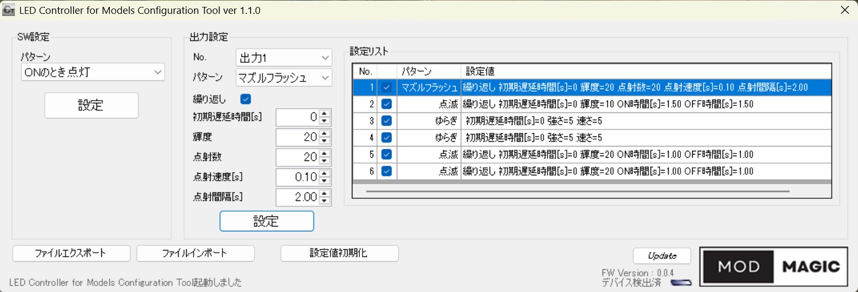Click FW Version : 0.0.4 text
This screenshot has height=292, width=858.
coord(638,273)
